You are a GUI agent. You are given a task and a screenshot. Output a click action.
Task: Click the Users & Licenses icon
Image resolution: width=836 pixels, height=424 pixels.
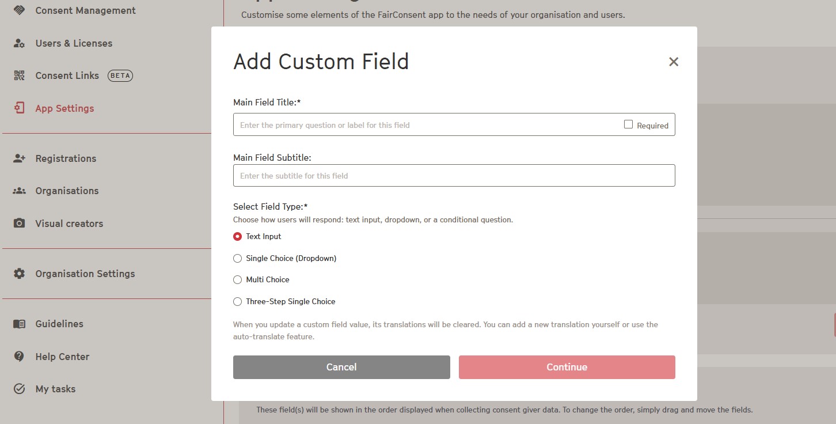[x=19, y=43]
